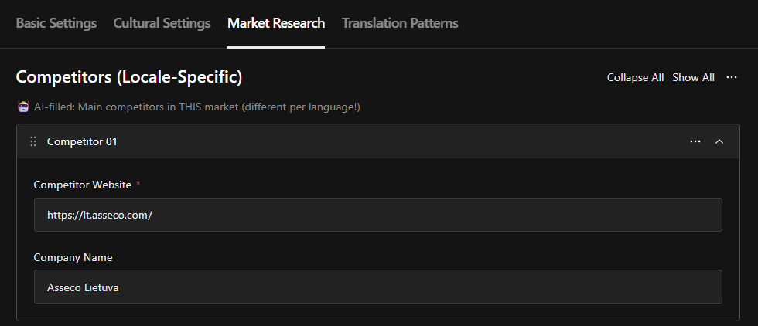Open Competitor 01 ellipsis options menu
The width and height of the screenshot is (758, 326).
click(x=695, y=141)
